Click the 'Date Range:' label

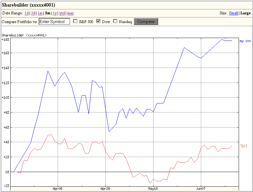click(12, 13)
